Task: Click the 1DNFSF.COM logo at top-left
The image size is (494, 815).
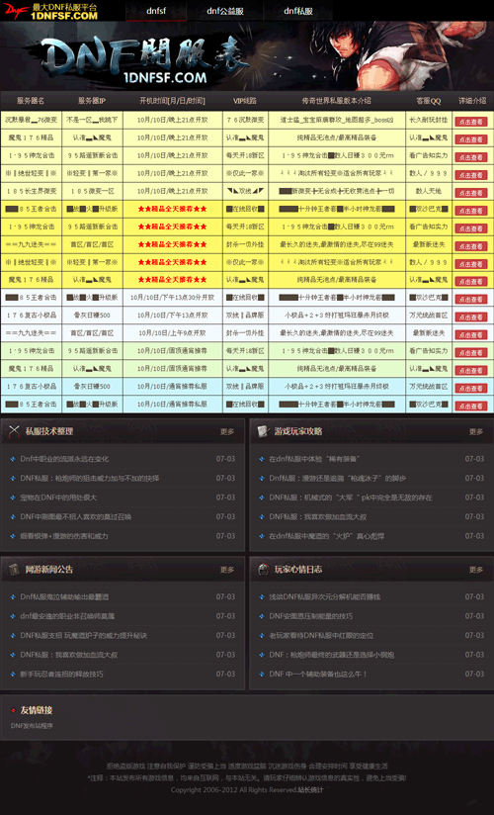Action: click(x=50, y=11)
